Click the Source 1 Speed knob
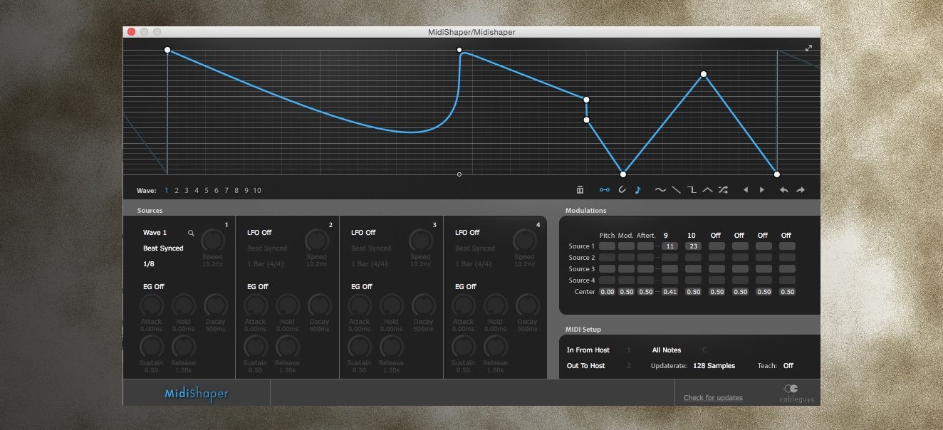943x430 pixels. (x=212, y=240)
